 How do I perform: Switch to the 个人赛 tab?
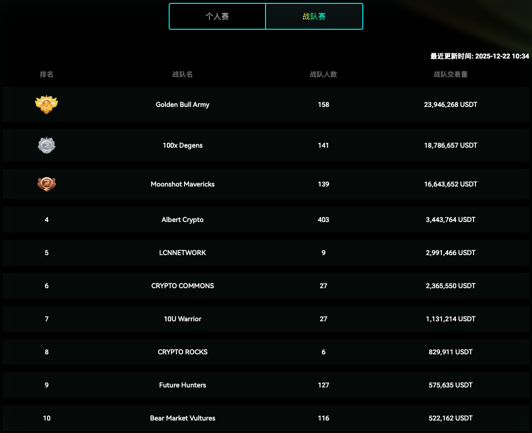coord(217,16)
